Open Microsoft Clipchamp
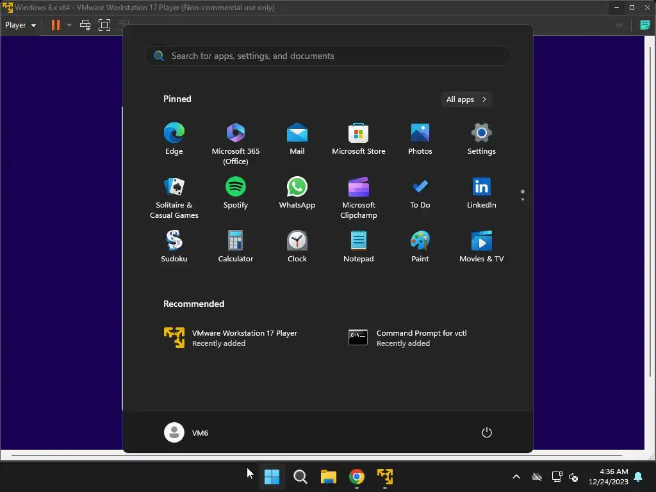This screenshot has width=656, height=492. 359,197
